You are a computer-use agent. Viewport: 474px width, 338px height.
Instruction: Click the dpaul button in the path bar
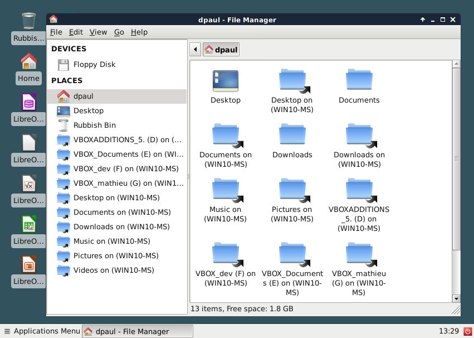pyautogui.click(x=221, y=49)
